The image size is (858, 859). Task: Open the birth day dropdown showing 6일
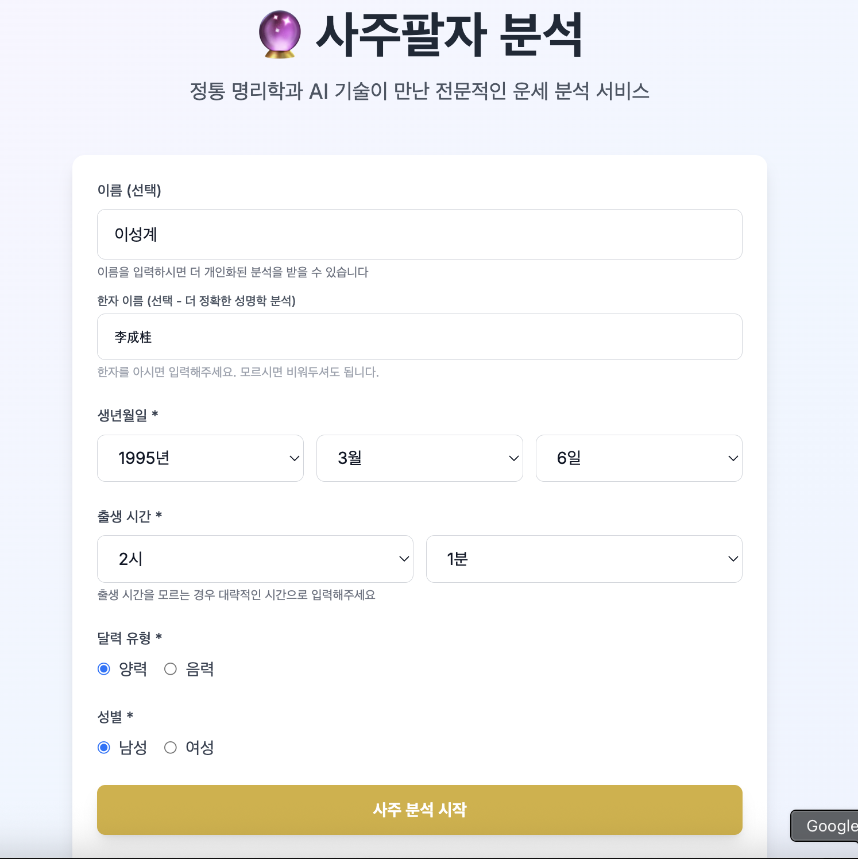pyautogui.click(x=639, y=458)
